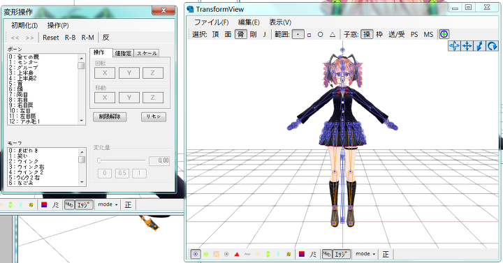Open mode dropdown in back window's toolbar
The height and width of the screenshot is (263, 503).
pyautogui.click(x=108, y=204)
